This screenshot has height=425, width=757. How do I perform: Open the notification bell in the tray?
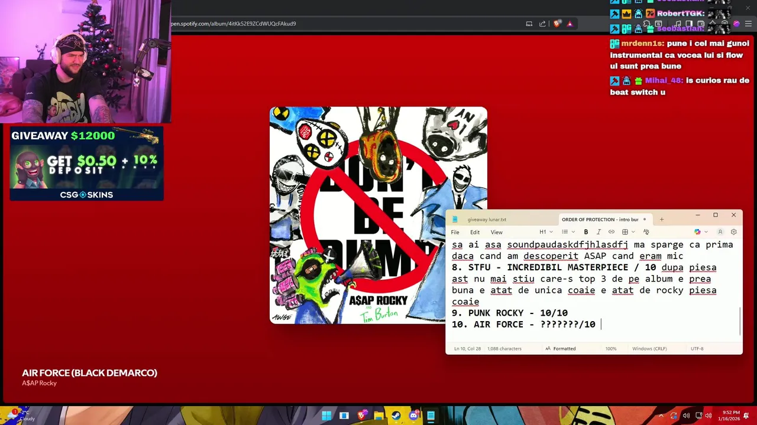(747, 416)
